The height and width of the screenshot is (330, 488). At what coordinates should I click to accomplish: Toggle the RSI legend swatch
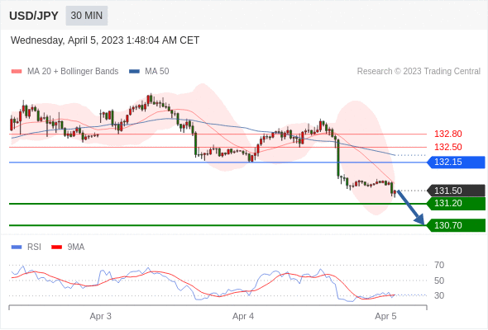(x=17, y=247)
